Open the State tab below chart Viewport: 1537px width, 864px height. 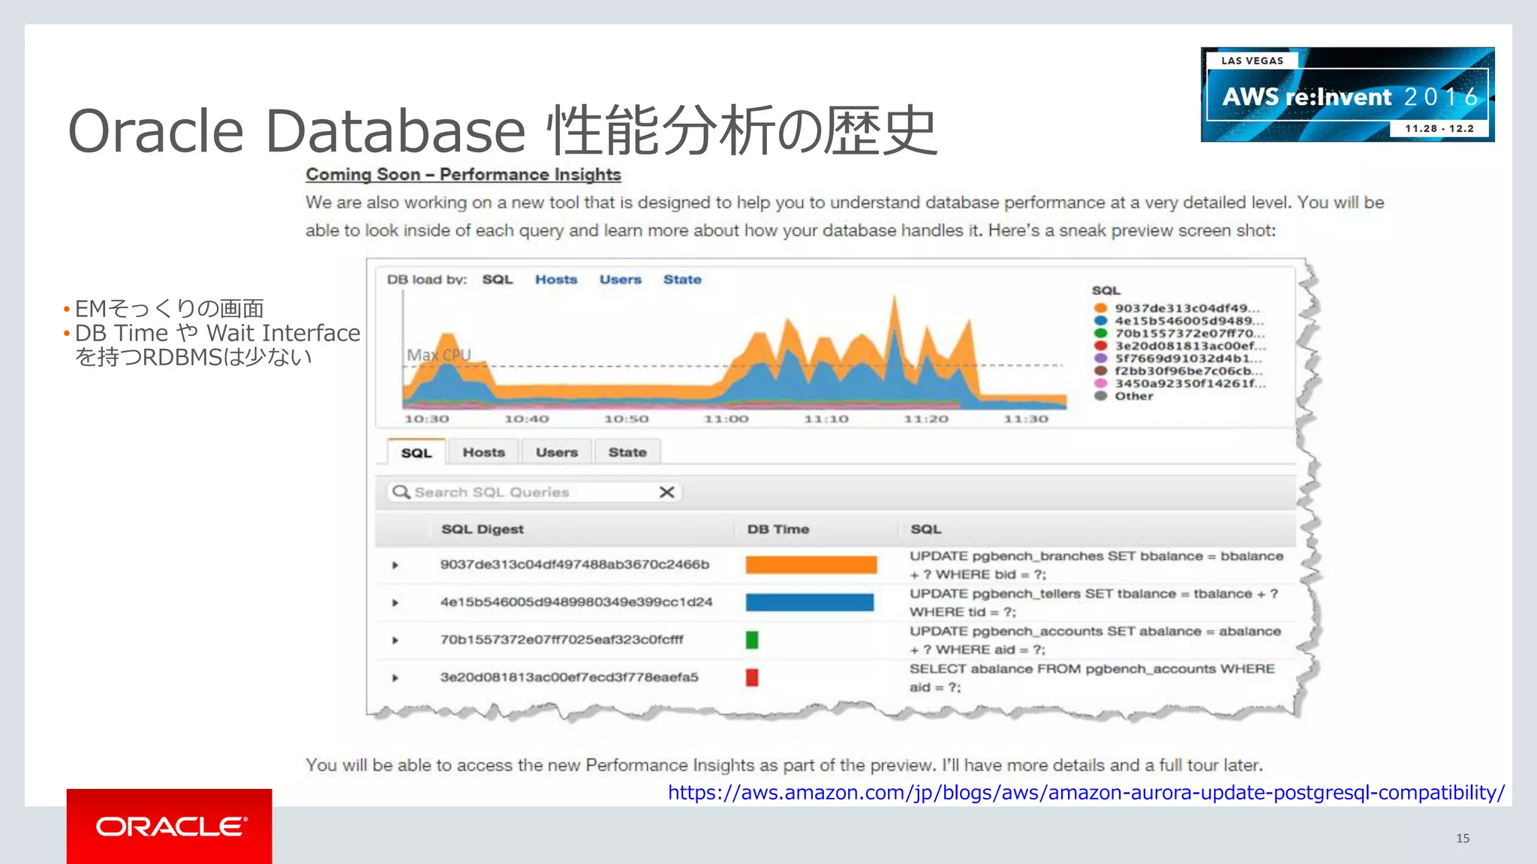click(627, 452)
